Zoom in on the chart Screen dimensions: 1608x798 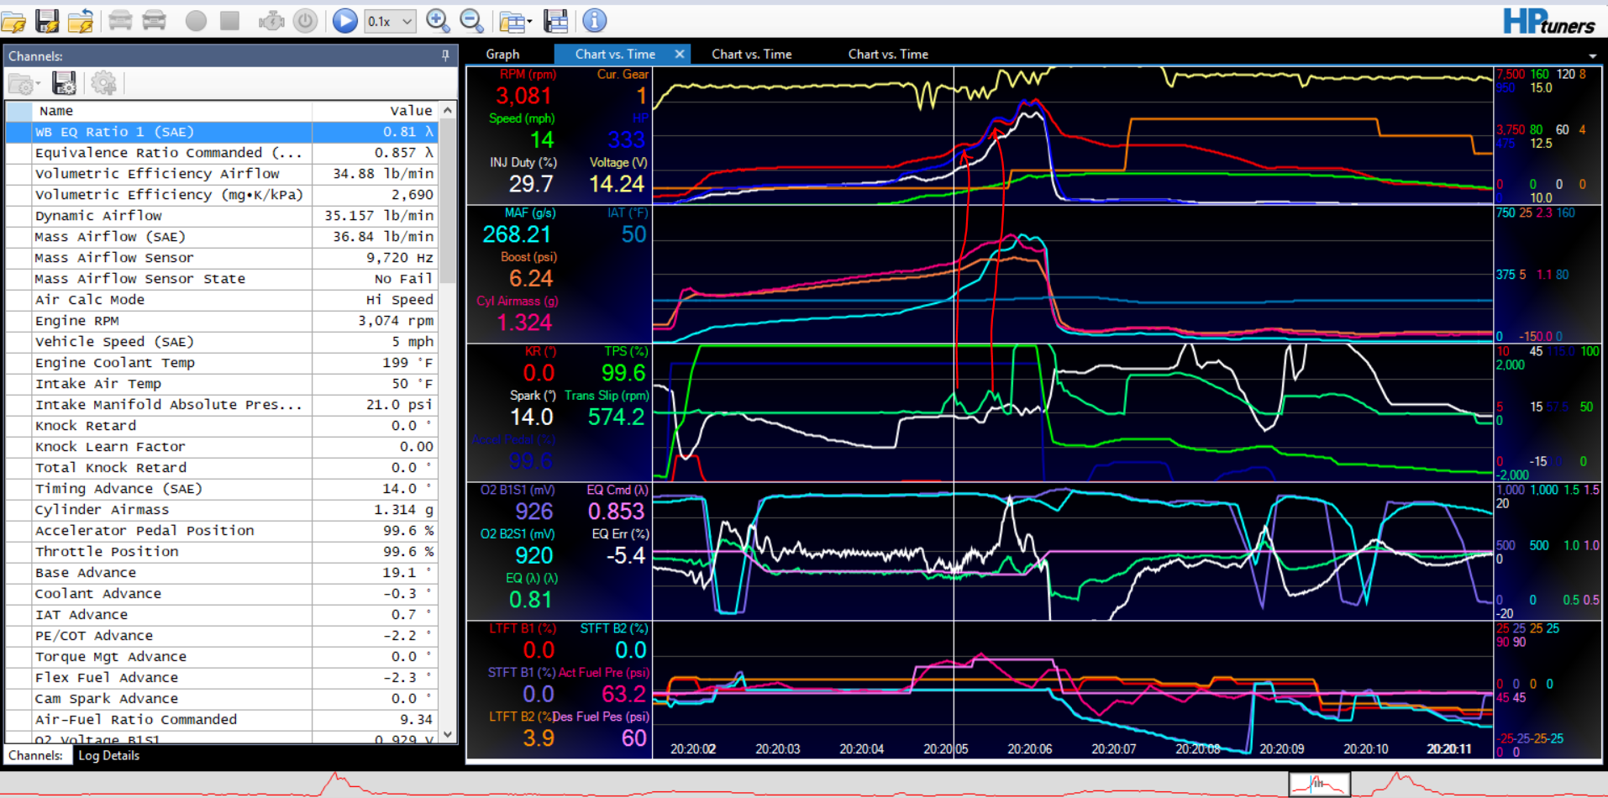[x=438, y=21]
